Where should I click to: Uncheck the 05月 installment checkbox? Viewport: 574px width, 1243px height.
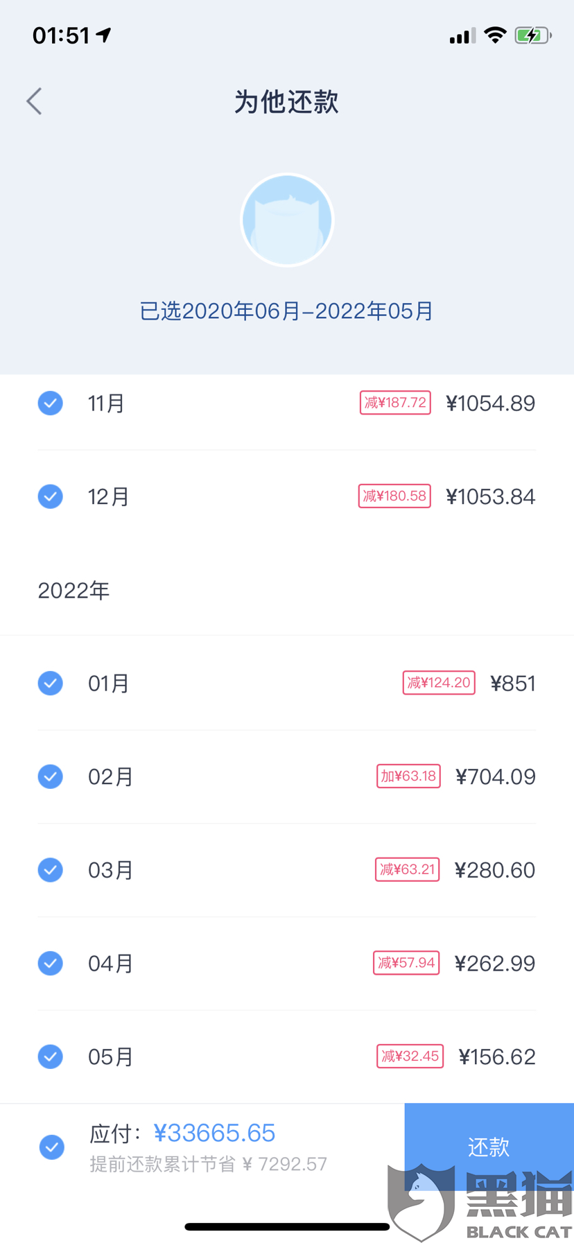coord(51,1057)
